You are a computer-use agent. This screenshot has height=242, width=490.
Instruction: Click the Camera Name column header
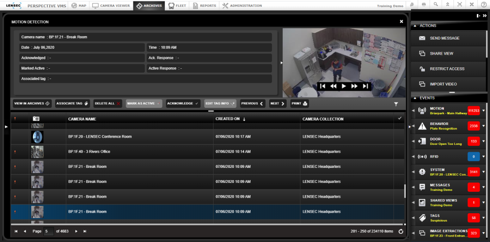(x=82, y=119)
